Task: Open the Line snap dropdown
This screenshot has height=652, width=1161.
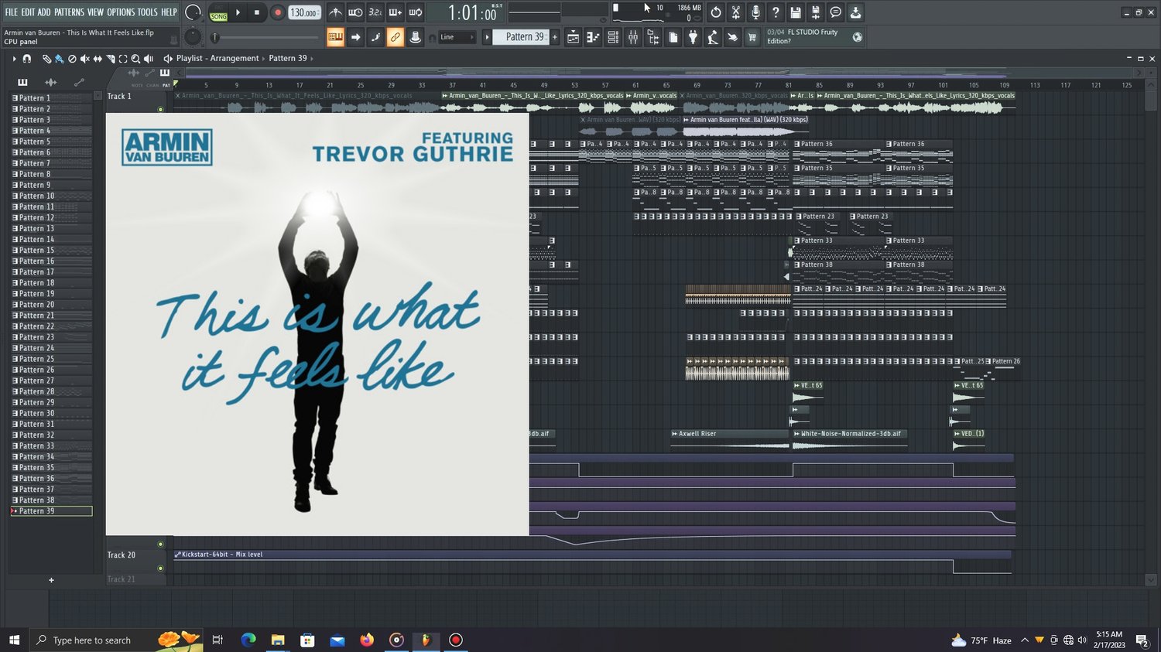Action: [x=457, y=37]
